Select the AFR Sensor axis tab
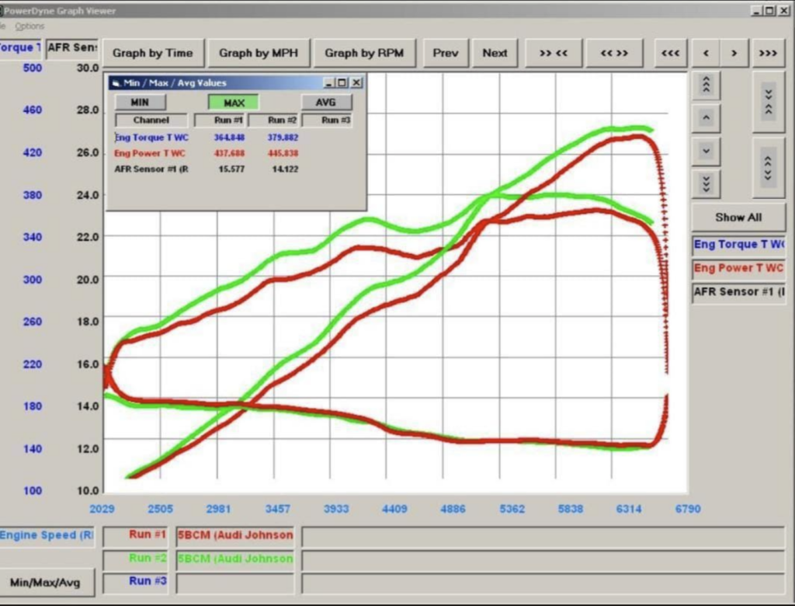 [72, 47]
